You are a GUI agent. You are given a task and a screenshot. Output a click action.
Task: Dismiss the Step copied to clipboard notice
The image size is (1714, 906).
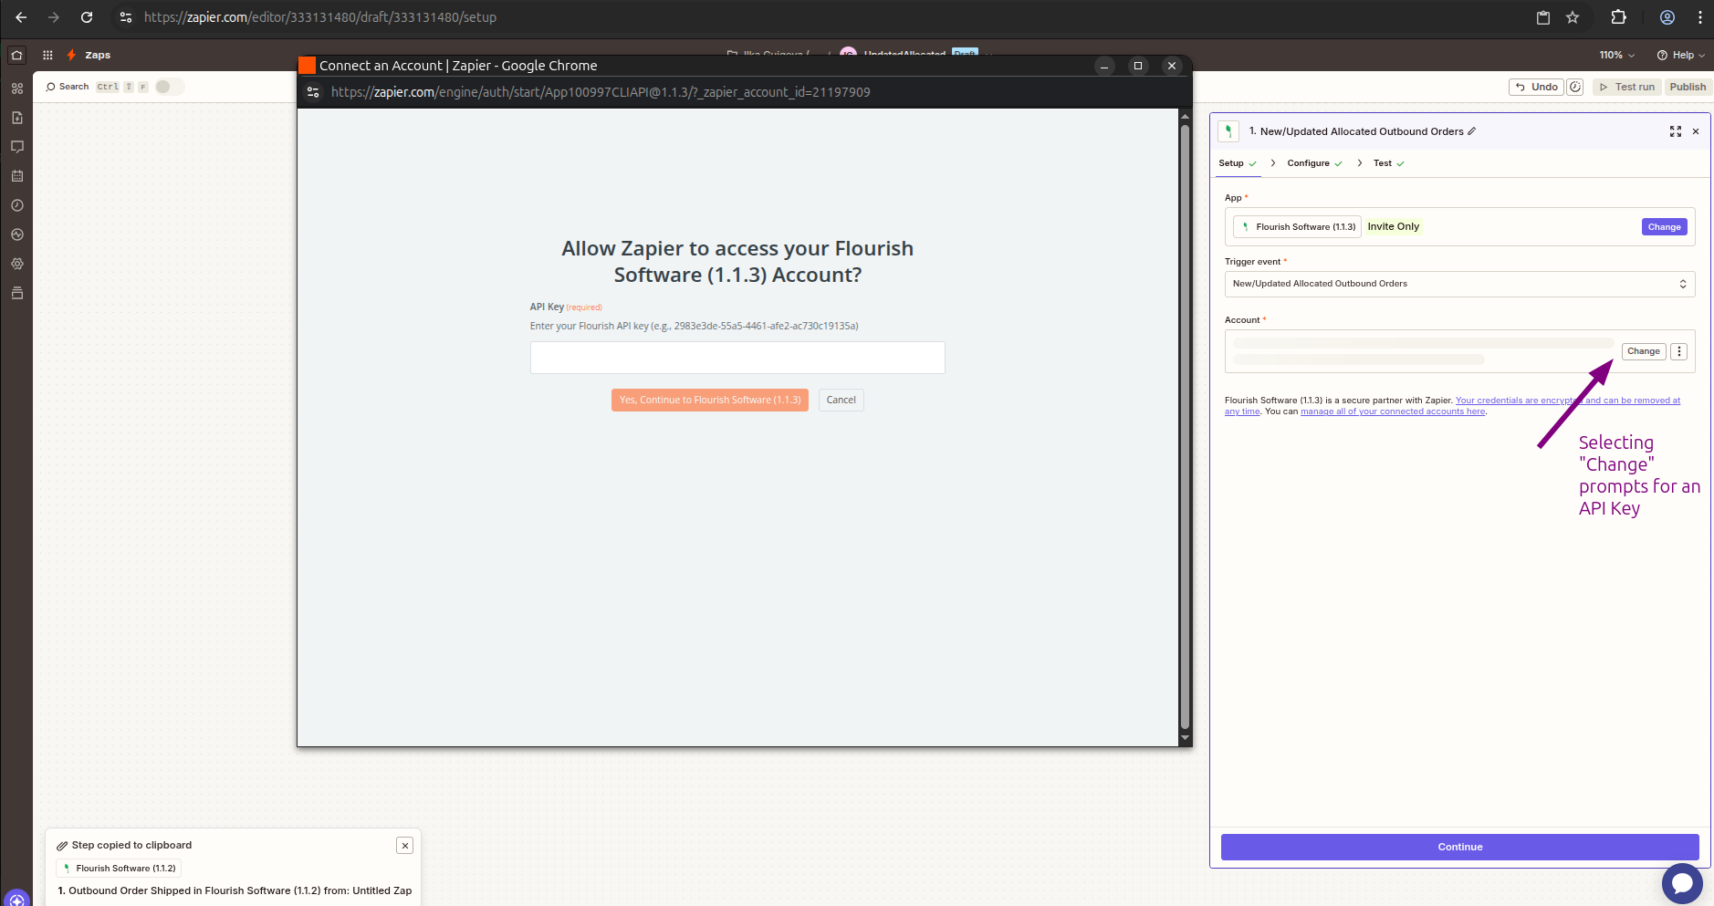point(405,846)
